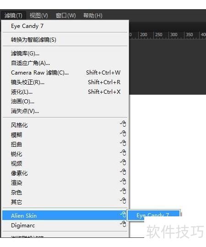Expand the 模糊 blur submenu
This screenshot has height=247, width=206.
[x=65, y=135]
